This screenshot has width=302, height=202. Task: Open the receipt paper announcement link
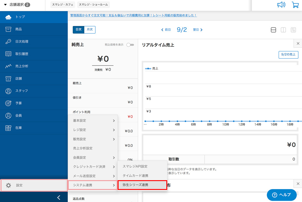point(134,15)
